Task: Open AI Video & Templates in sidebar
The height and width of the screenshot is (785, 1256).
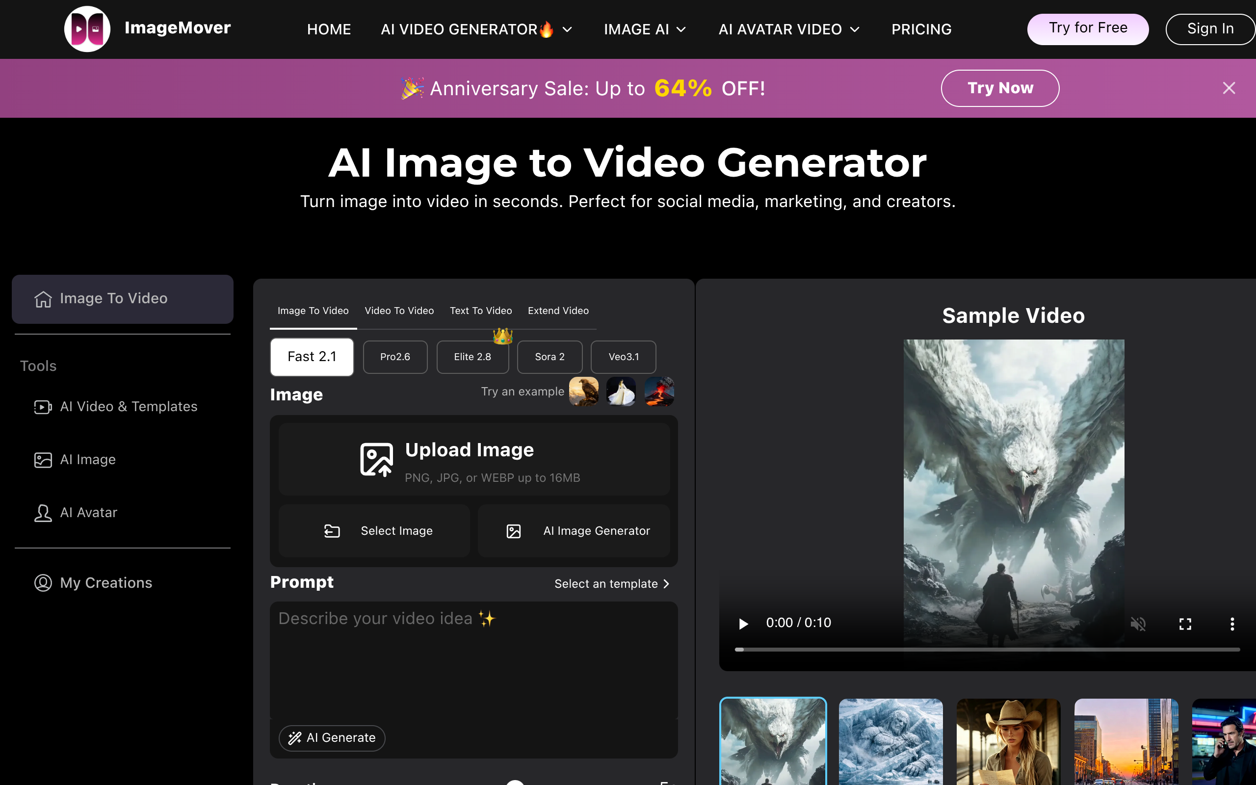Action: [x=116, y=407]
